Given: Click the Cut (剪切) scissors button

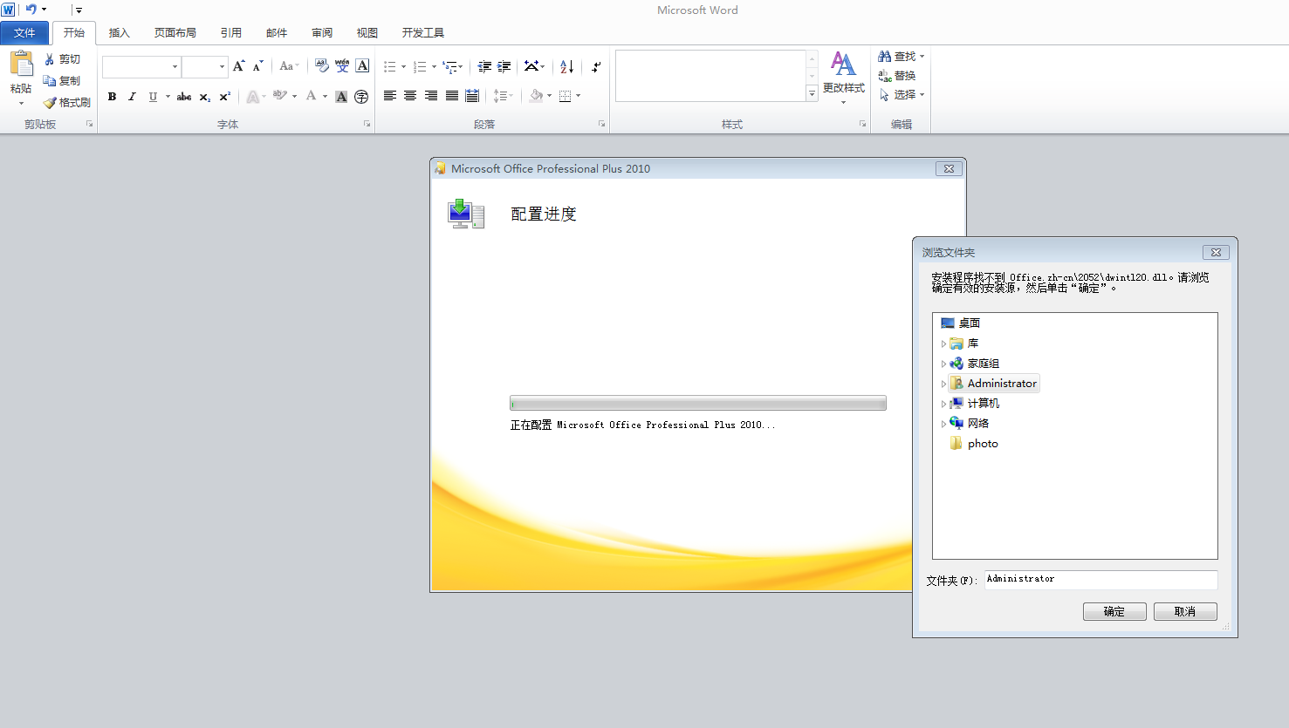Looking at the screenshot, I should click(62, 59).
